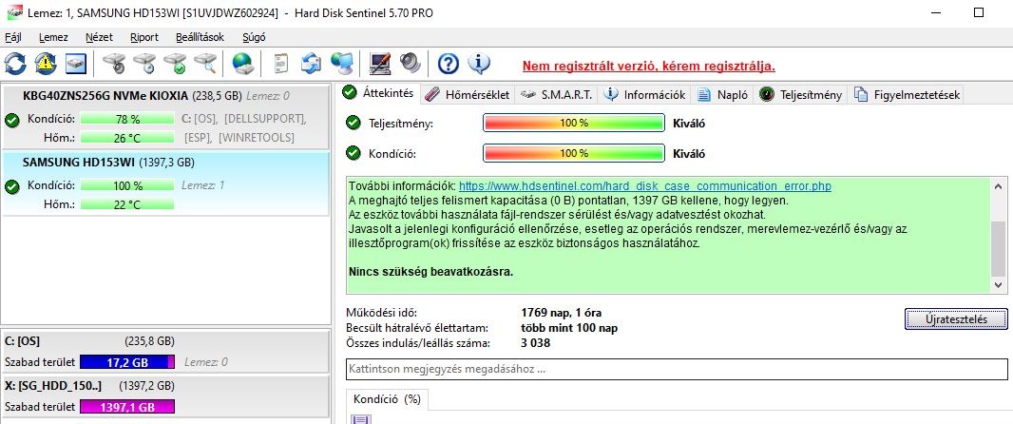The width and height of the screenshot is (1013, 424).
Task: Click the overview Kondíció 100 % gradient bar
Action: tap(574, 154)
